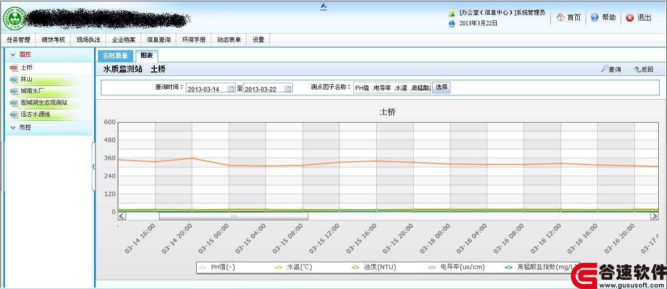Open the calendar for end date 2013-03-22
The width and height of the screenshot is (667, 289).
click(x=288, y=89)
